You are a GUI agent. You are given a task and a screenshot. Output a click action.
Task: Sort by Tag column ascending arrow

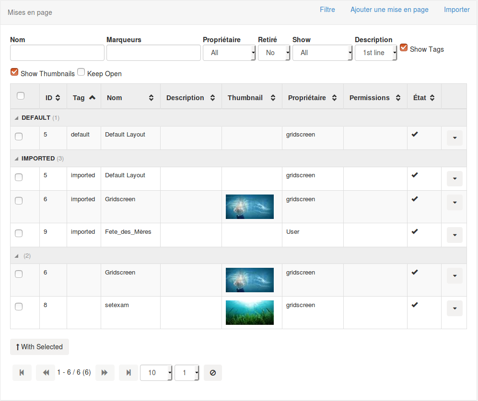[92, 98]
